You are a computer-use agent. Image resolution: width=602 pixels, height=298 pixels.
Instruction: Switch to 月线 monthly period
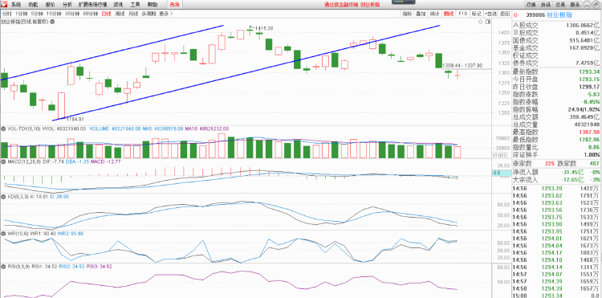(133, 14)
